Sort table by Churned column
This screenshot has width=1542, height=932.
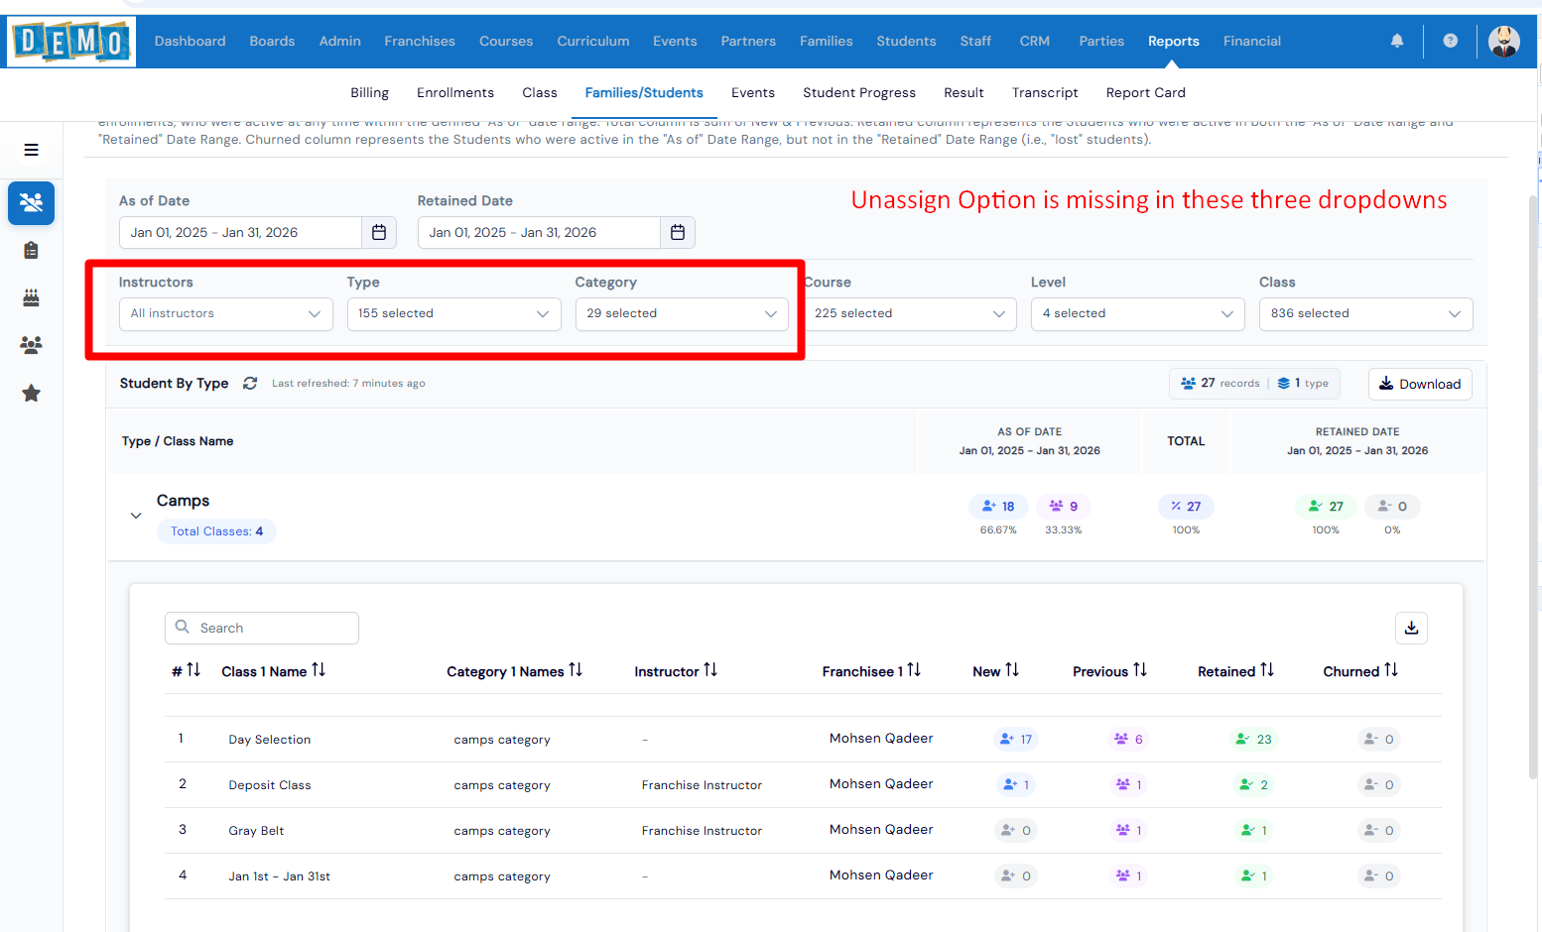[x=1391, y=671]
